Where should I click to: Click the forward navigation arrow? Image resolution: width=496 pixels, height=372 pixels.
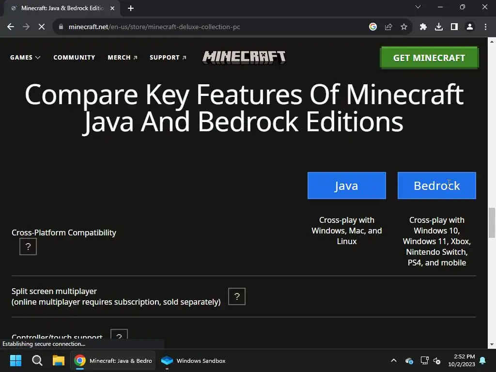point(26,27)
